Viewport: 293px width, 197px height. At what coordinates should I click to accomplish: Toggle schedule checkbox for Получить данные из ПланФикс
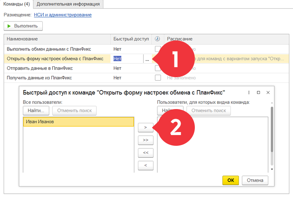coord(158,78)
